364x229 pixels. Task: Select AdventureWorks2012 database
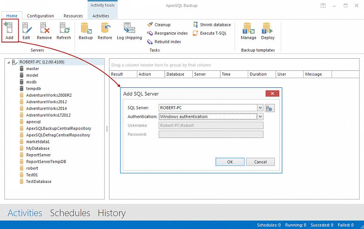(47, 102)
